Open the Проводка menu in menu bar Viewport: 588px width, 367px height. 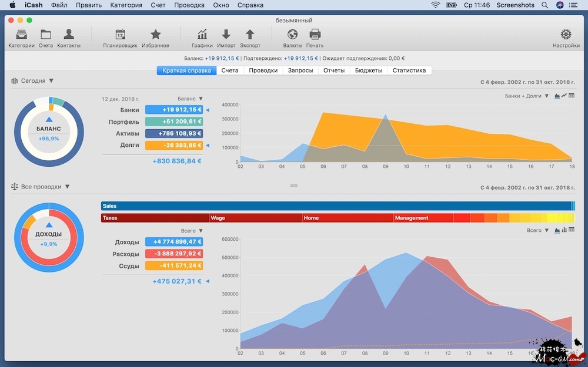click(189, 5)
